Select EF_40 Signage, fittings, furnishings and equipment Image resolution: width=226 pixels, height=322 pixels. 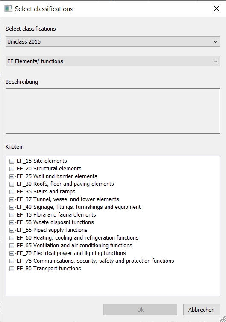pos(79,207)
